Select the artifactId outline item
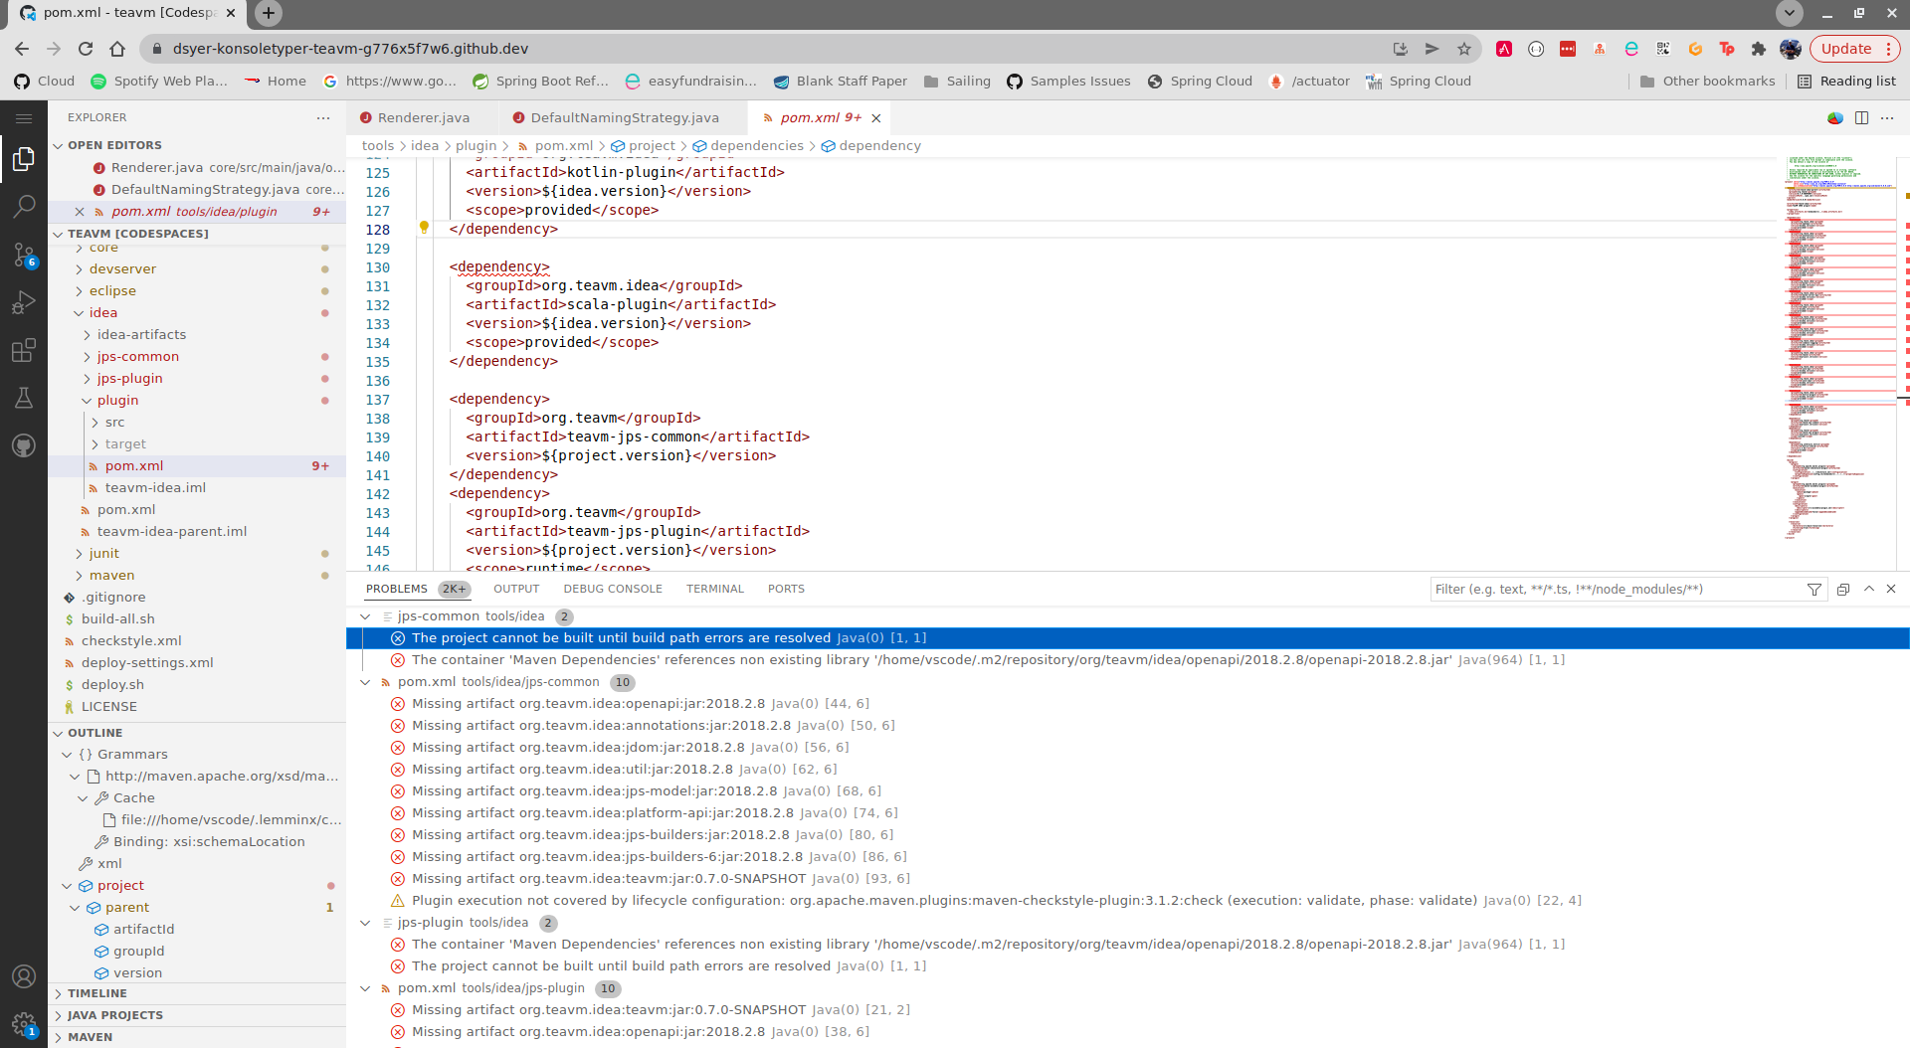Viewport: 1910px width, 1048px height. pyautogui.click(x=143, y=930)
